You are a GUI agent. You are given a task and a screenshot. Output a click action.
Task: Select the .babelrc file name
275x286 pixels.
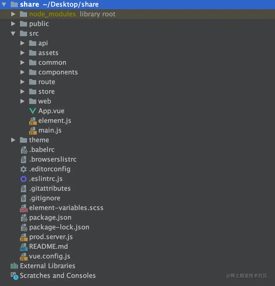coord(42,150)
